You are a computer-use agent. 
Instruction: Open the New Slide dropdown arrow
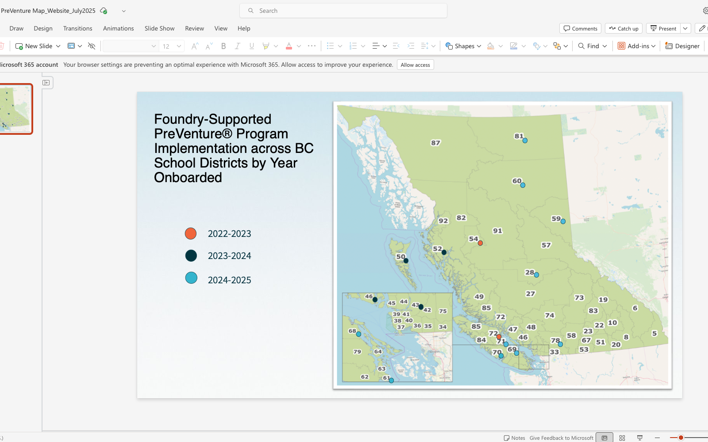pos(58,46)
